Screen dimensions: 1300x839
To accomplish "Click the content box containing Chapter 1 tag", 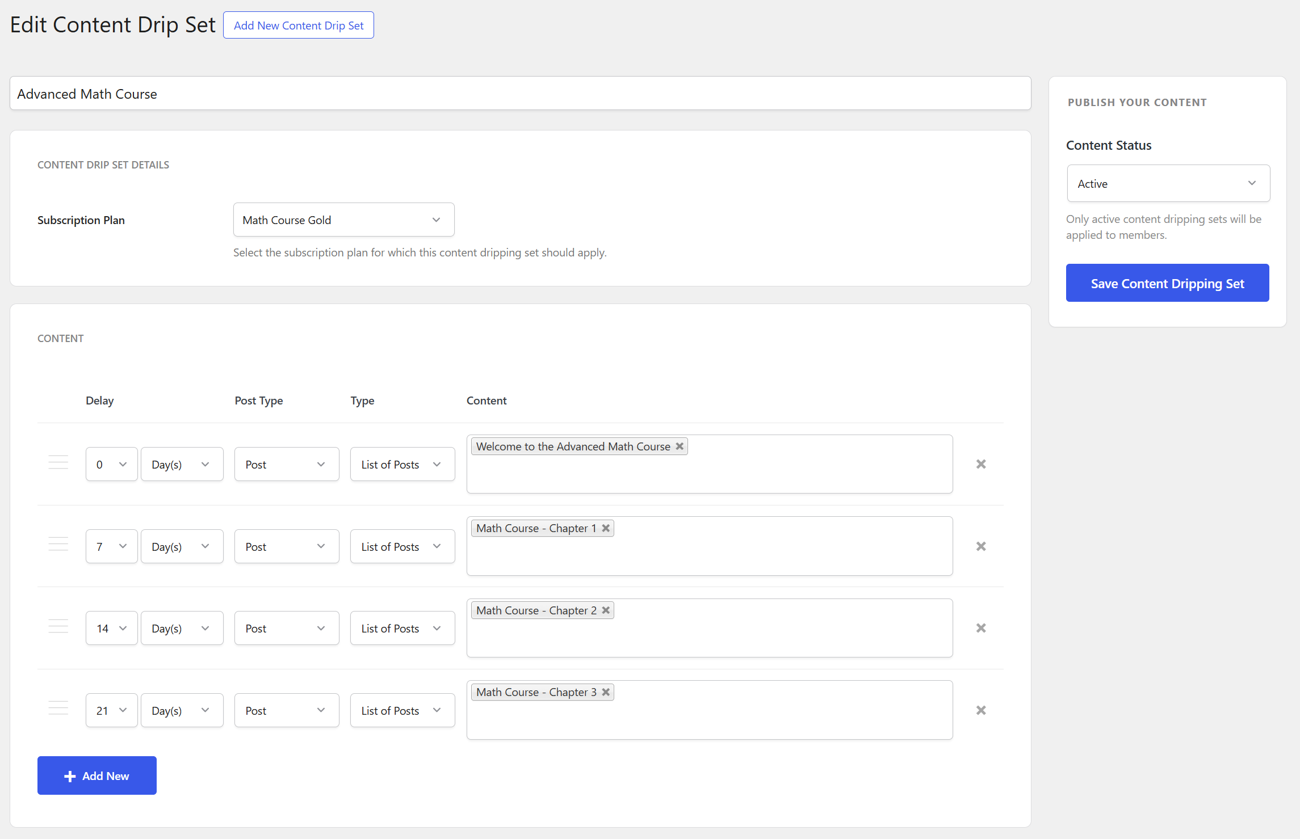I will tap(710, 546).
